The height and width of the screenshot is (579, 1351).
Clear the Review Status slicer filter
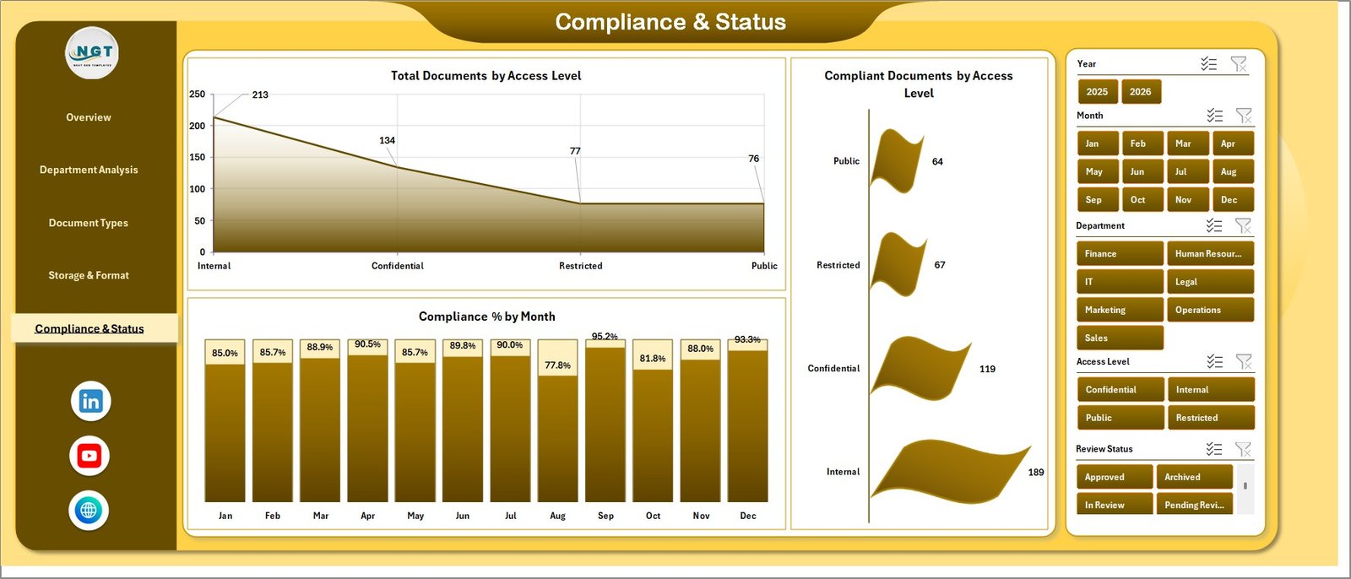point(1243,449)
